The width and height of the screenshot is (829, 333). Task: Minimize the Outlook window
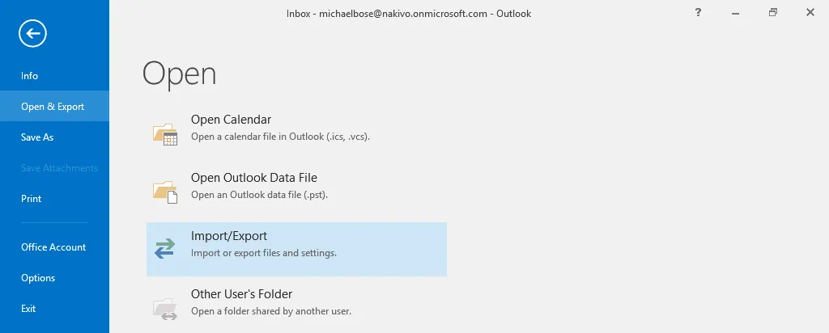click(x=736, y=13)
